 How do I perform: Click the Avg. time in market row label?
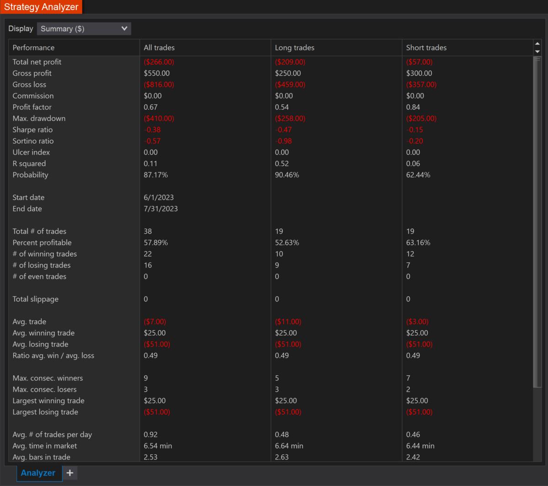45,446
